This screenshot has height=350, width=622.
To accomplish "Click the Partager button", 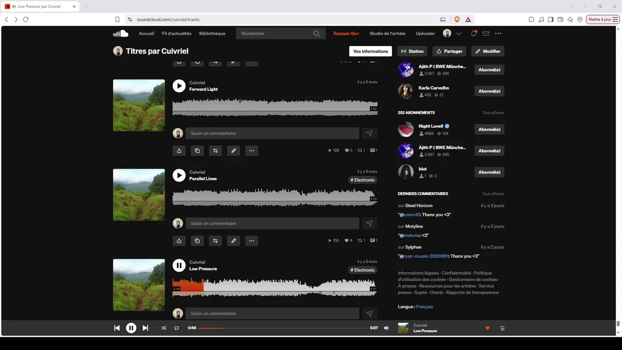I will (x=449, y=51).
